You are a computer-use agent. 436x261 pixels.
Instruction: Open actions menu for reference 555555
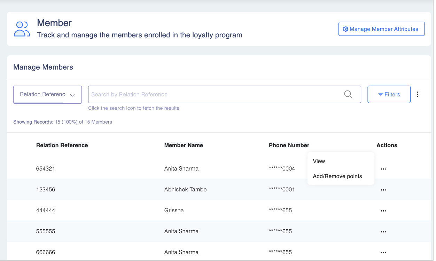[383, 232]
